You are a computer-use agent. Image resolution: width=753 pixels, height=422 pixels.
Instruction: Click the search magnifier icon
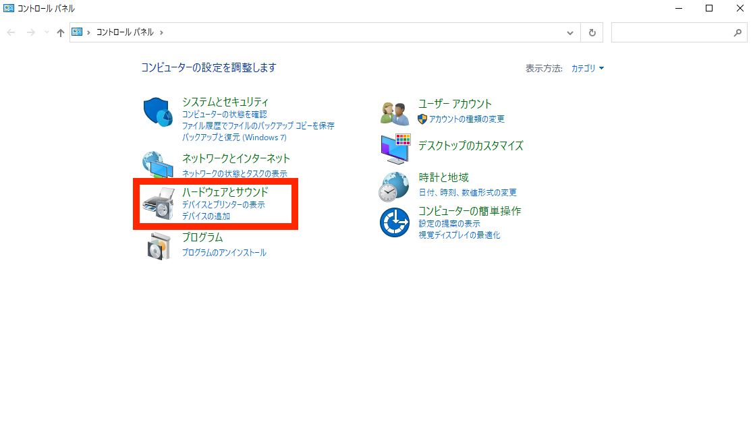click(737, 32)
